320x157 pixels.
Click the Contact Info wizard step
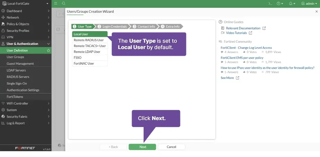[x=144, y=26]
